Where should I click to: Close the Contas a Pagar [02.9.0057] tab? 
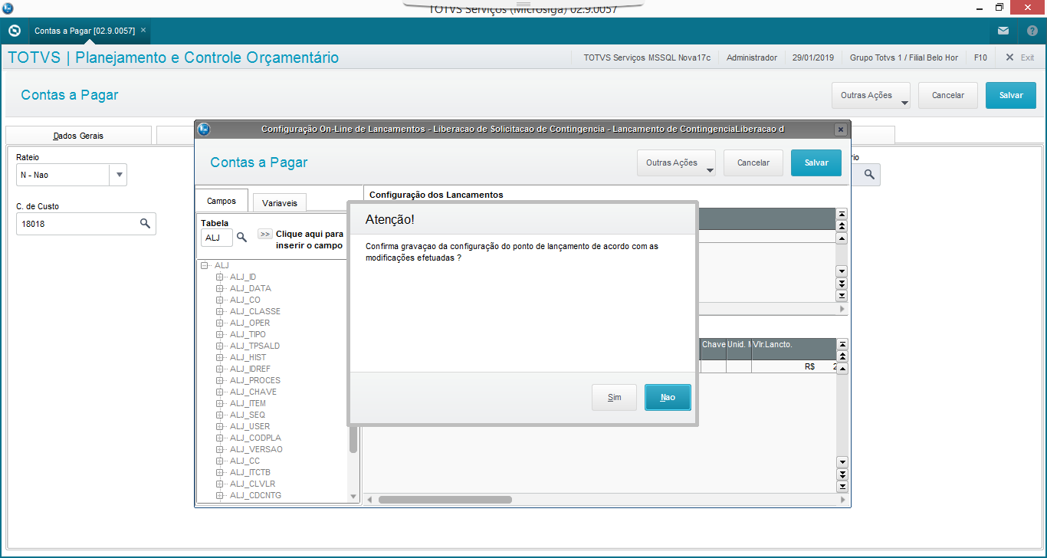(143, 30)
